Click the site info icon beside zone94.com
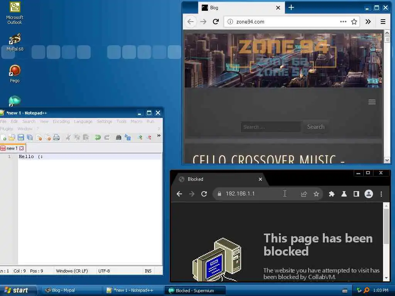The height and width of the screenshot is (296, 395). click(230, 22)
